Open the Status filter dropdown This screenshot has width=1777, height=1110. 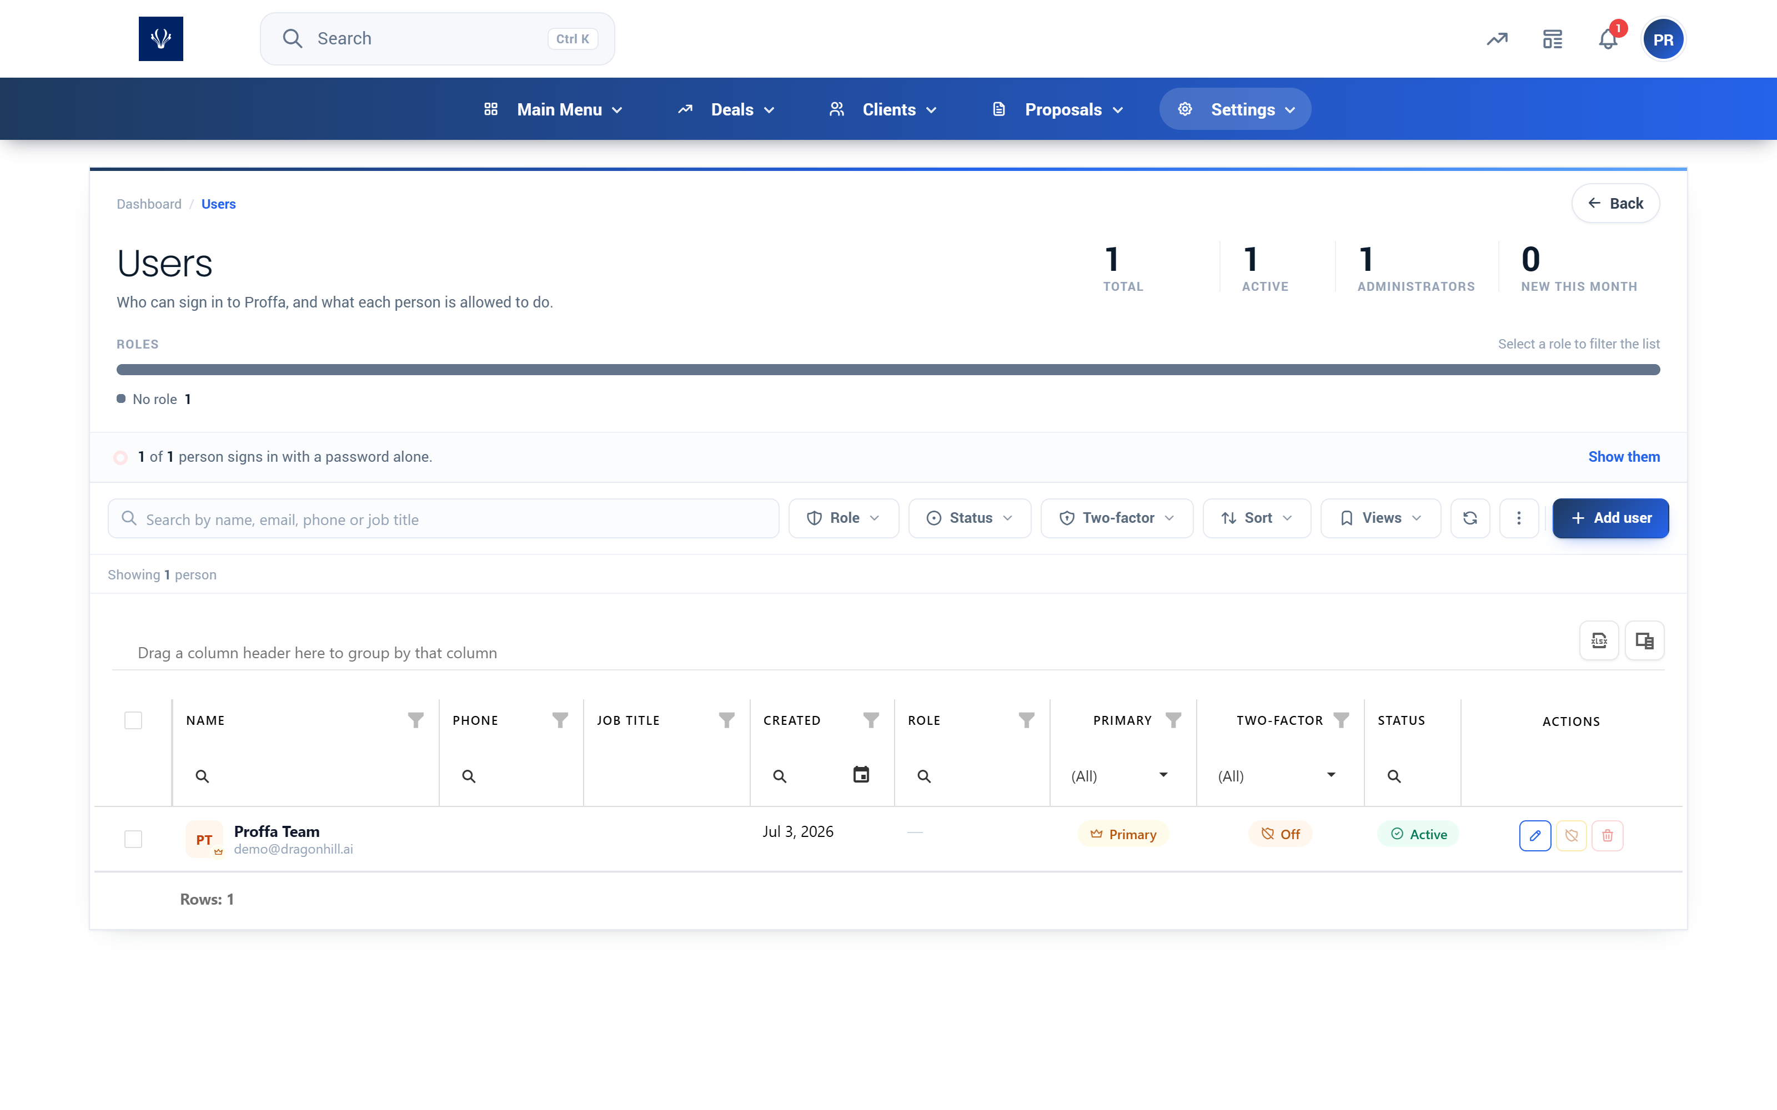[x=969, y=518]
